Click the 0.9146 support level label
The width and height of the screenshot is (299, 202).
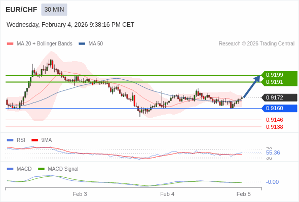tap(274, 120)
